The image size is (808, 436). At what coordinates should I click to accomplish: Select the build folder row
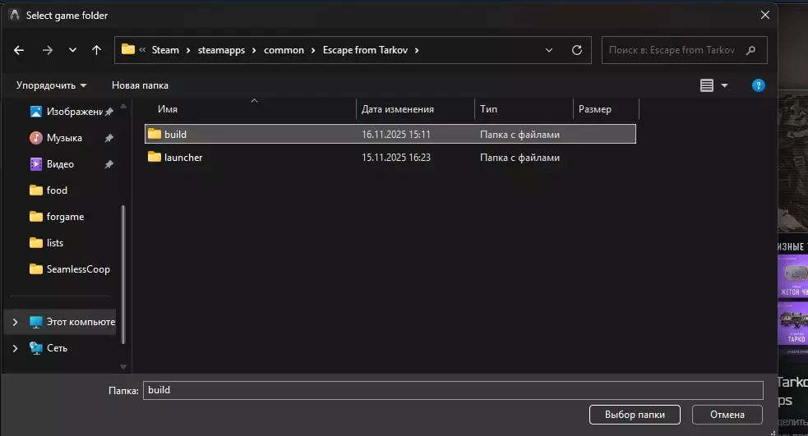tap(390, 134)
